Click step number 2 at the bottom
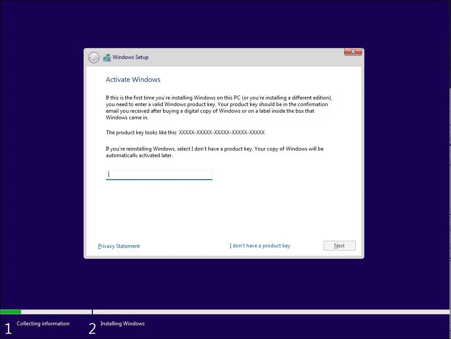Screen dimensions: 451x339 [92, 328]
